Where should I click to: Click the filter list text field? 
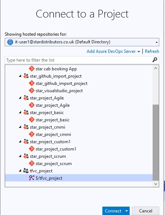click(x=79, y=60)
